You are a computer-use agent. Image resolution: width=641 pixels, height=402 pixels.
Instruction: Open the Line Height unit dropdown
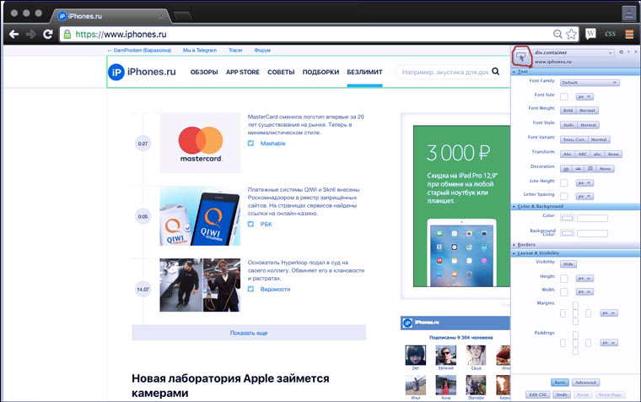click(584, 183)
